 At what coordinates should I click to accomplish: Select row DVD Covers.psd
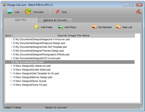coord(70,58)
